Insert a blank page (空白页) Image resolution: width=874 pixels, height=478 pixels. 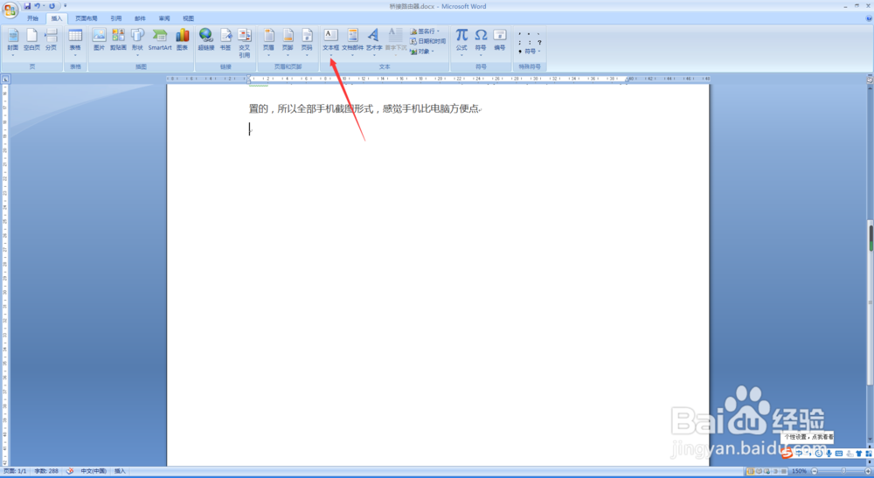coord(31,40)
